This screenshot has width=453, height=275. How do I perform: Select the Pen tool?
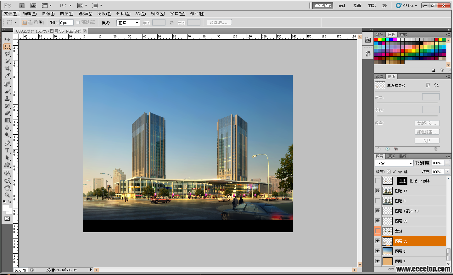coord(7,143)
